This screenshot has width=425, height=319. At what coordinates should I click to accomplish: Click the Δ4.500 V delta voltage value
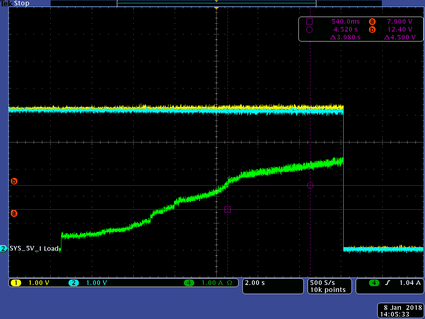[x=400, y=37]
